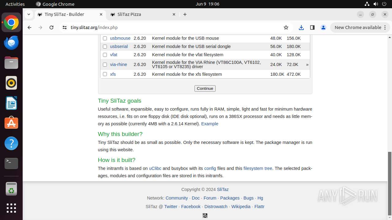Open the Distrowatch link
This screenshot has width=392, height=220.
coord(216,207)
